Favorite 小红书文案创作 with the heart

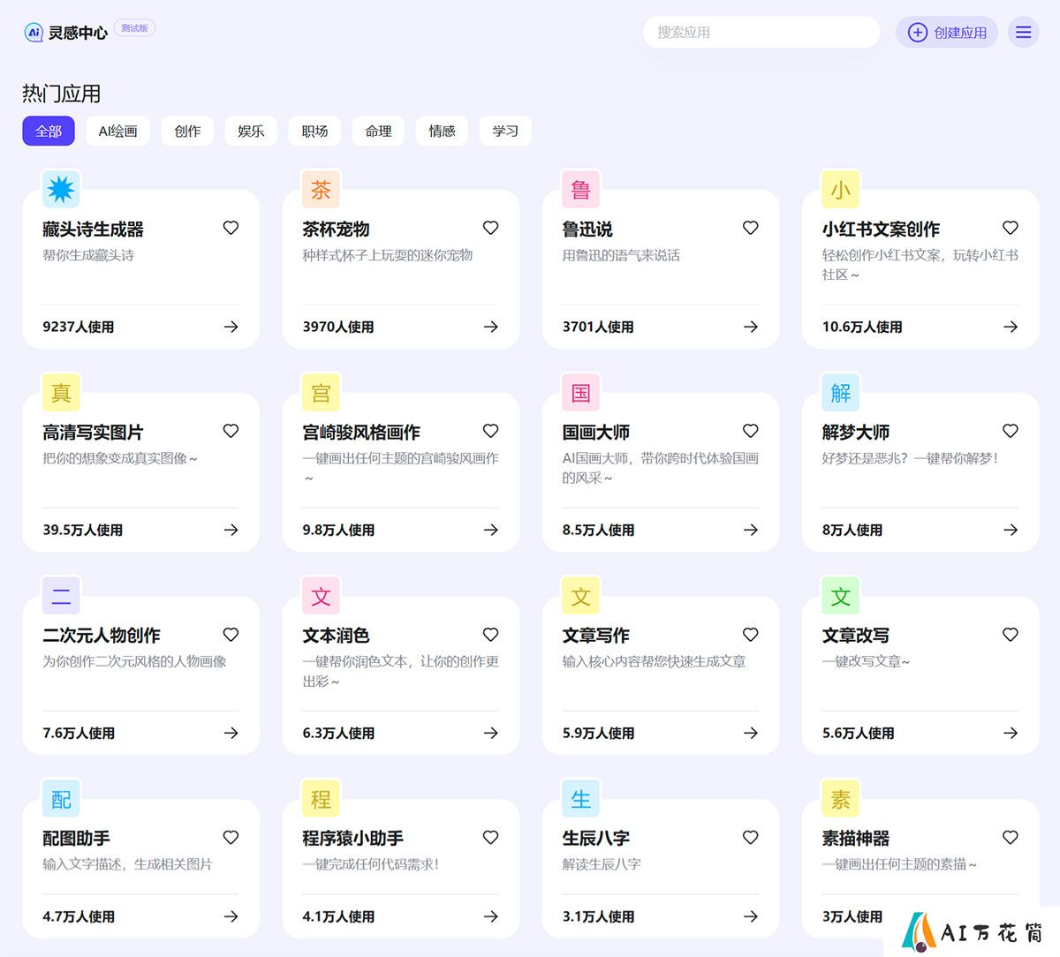[x=1010, y=228]
